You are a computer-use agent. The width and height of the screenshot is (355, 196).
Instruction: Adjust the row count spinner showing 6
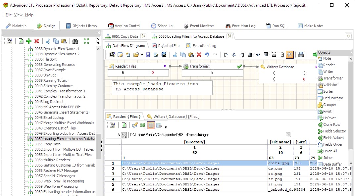[x=124, y=135]
